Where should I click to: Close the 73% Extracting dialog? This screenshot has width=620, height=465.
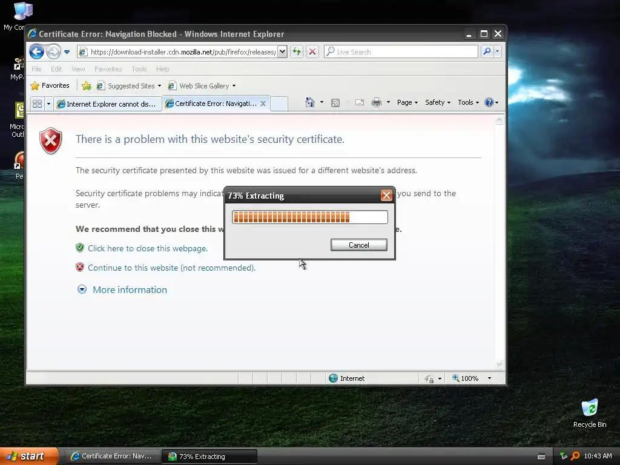(386, 195)
